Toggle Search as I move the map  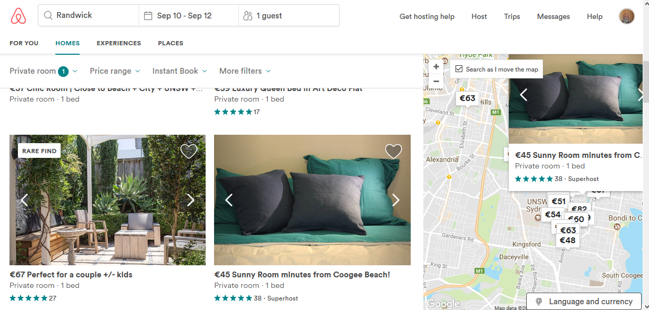[x=459, y=69]
